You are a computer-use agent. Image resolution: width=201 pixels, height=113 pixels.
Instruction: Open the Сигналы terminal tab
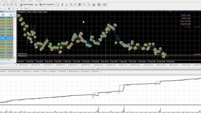tap(62, 71)
